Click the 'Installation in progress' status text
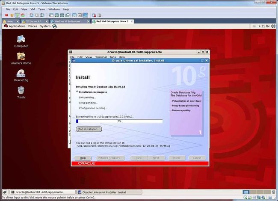 [93, 92]
